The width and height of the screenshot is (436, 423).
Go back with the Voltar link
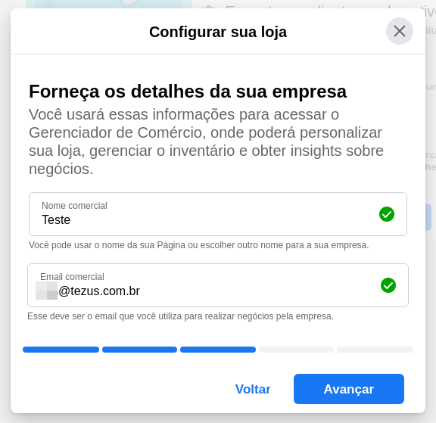[x=253, y=389]
